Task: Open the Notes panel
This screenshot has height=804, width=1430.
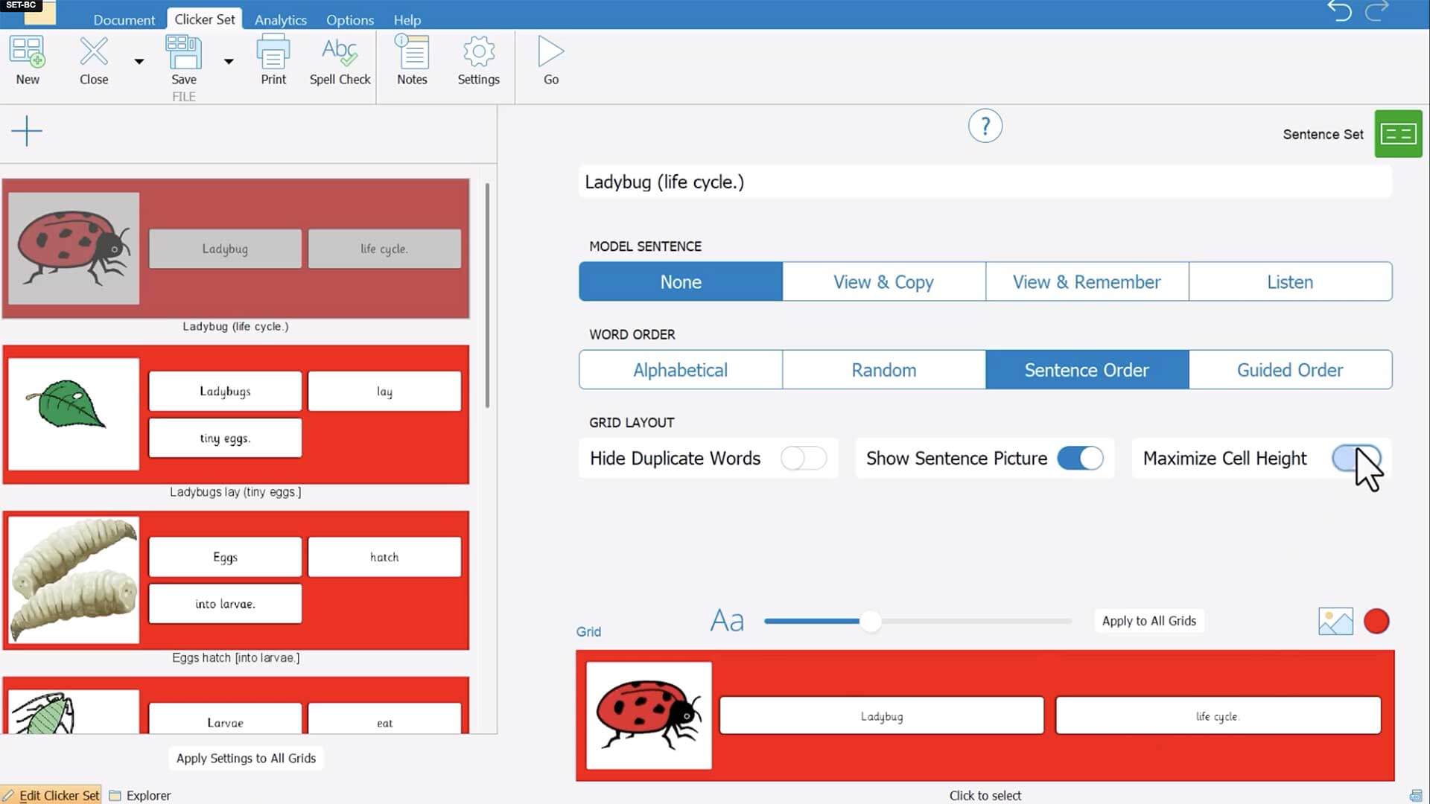Action: click(411, 60)
